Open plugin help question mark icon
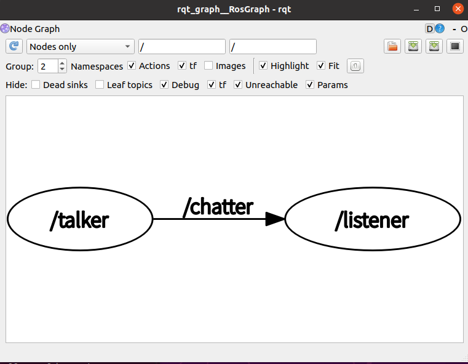 click(x=440, y=29)
